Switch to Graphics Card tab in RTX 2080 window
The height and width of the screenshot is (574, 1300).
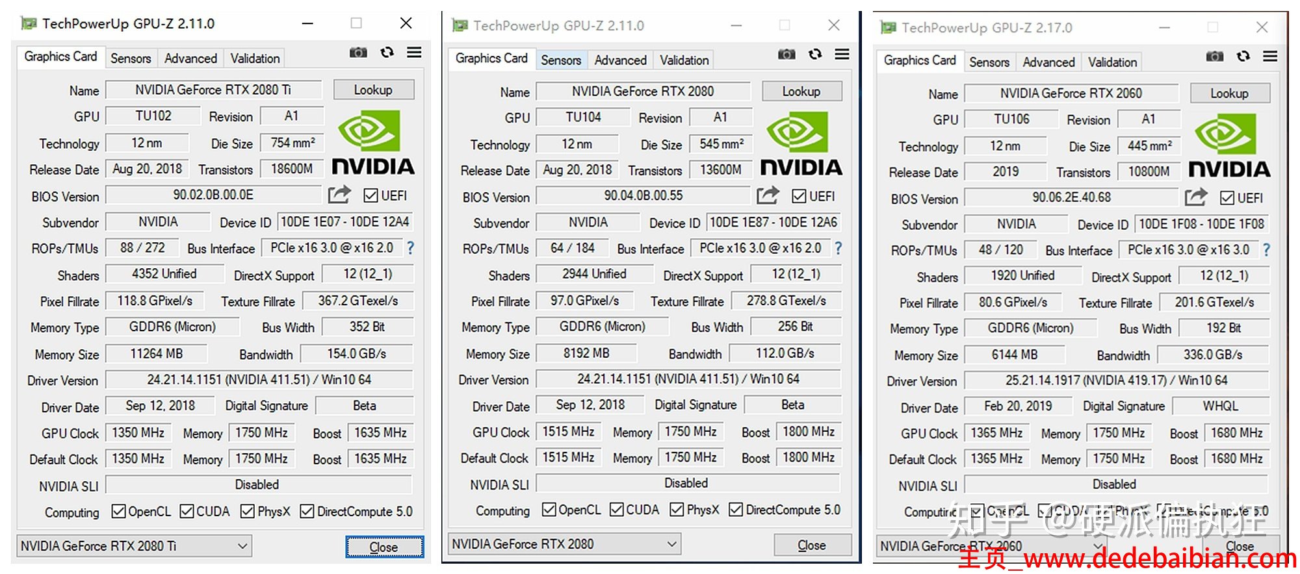pyautogui.click(x=491, y=58)
